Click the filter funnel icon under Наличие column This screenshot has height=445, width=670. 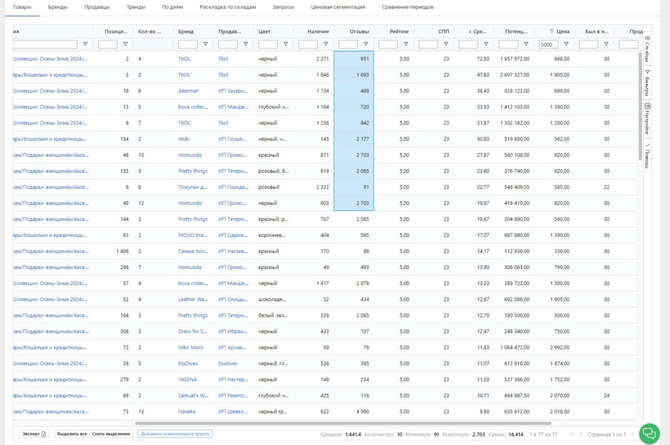coord(326,44)
